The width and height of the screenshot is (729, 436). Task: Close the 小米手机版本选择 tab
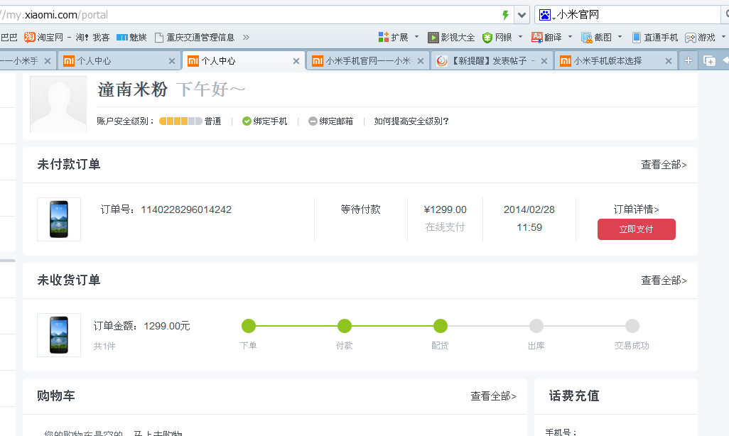click(x=668, y=61)
